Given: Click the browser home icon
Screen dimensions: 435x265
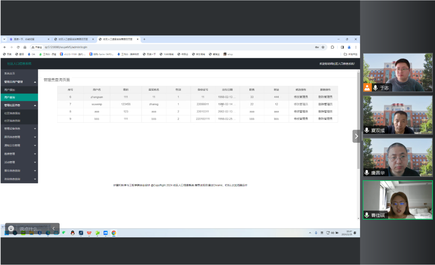Looking at the screenshot, I should pyautogui.click(x=25, y=47).
